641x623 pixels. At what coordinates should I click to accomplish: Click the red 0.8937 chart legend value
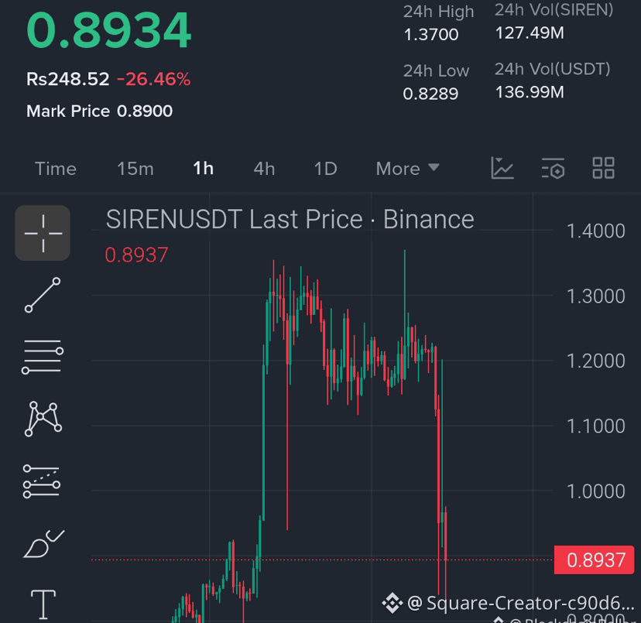[136, 255]
